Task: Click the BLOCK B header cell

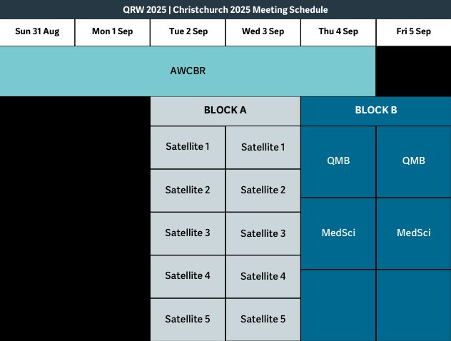Action: pos(376,111)
